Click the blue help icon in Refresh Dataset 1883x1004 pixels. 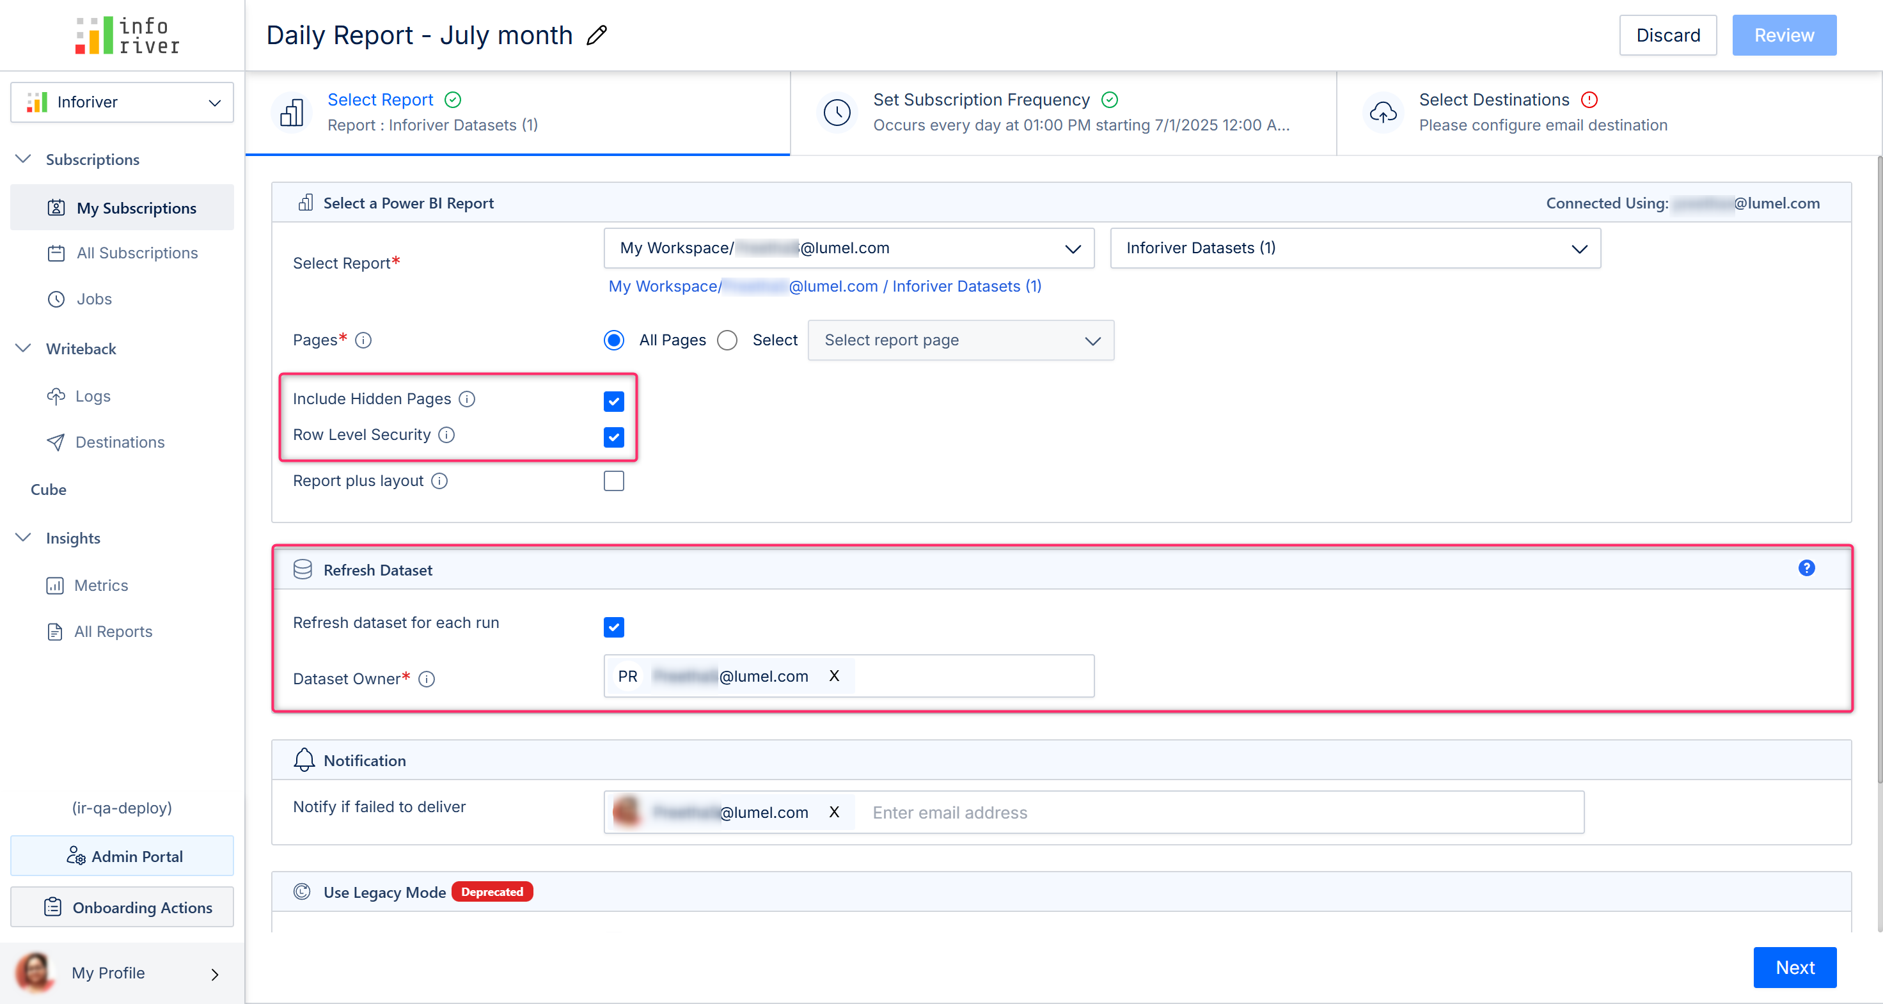click(1806, 568)
